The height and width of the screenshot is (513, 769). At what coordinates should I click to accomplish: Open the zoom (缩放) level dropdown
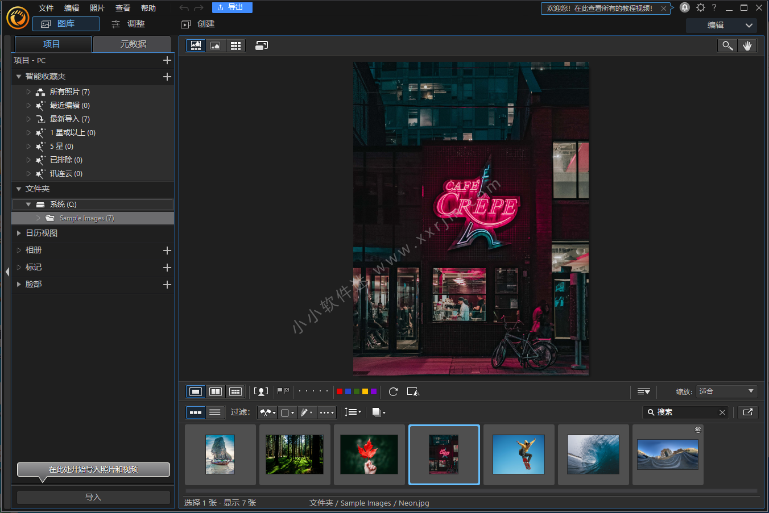(727, 391)
